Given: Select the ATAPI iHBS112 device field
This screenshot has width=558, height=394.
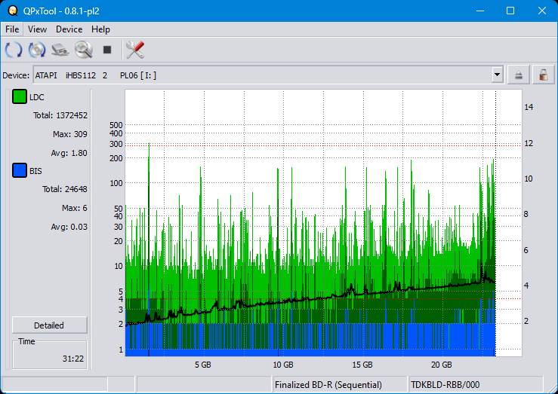Looking at the screenshot, I should tap(268, 75).
